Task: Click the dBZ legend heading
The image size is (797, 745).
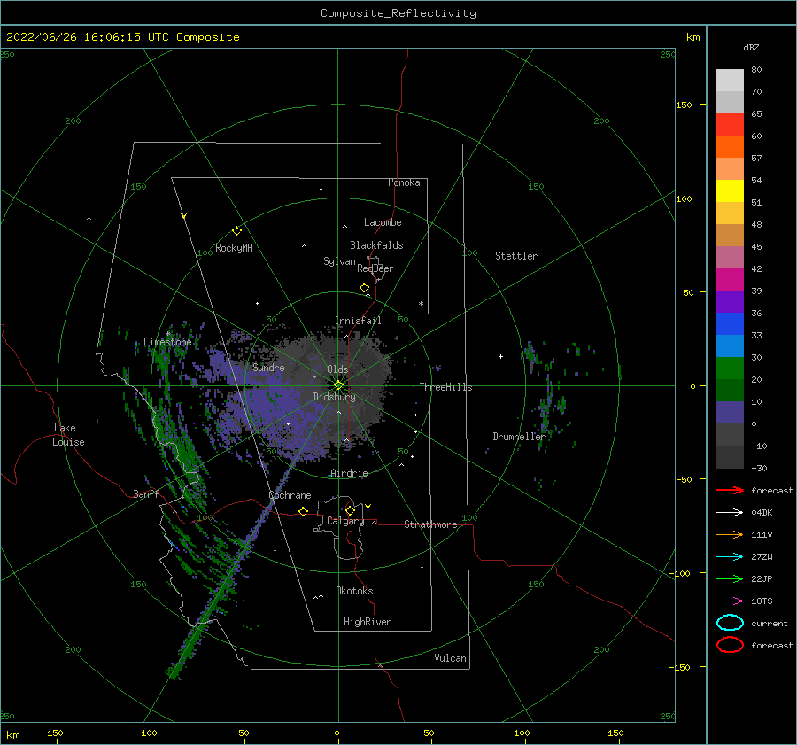Action: 751,48
